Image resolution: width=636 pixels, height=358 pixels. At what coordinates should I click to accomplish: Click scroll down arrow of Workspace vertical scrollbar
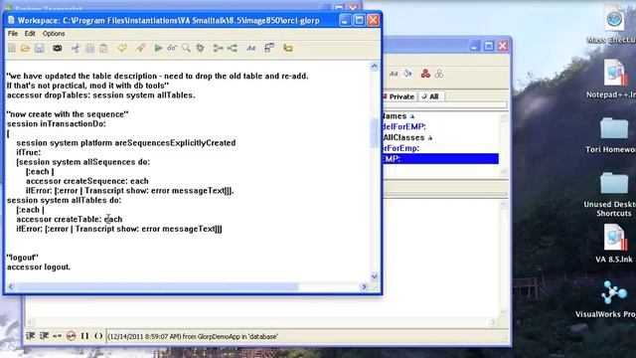pyautogui.click(x=374, y=276)
